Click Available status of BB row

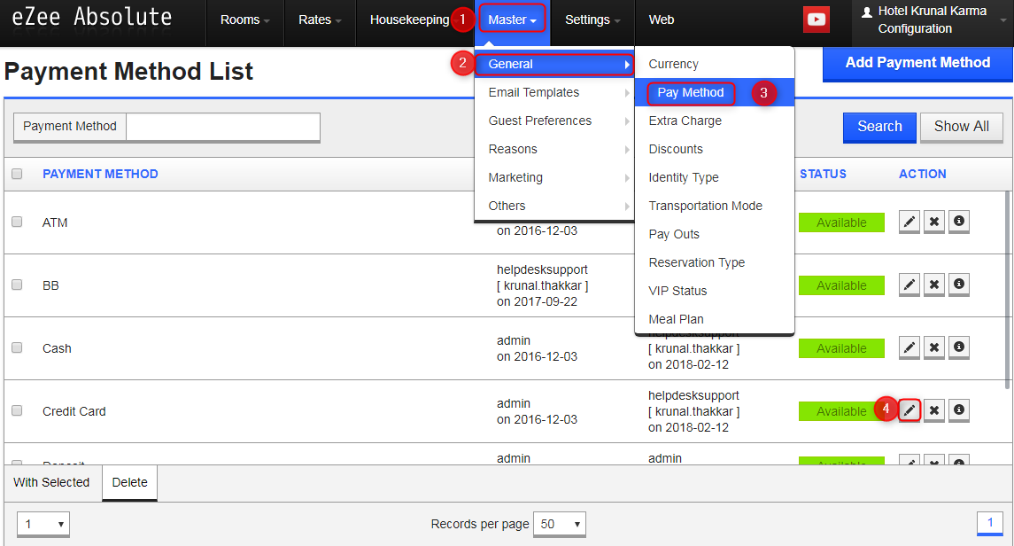841,285
